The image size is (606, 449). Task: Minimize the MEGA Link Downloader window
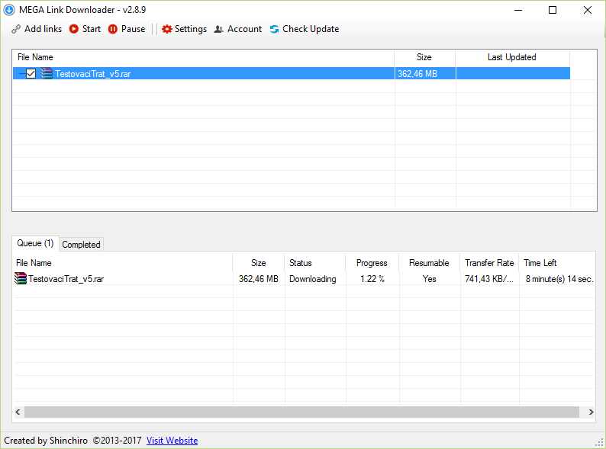[518, 10]
